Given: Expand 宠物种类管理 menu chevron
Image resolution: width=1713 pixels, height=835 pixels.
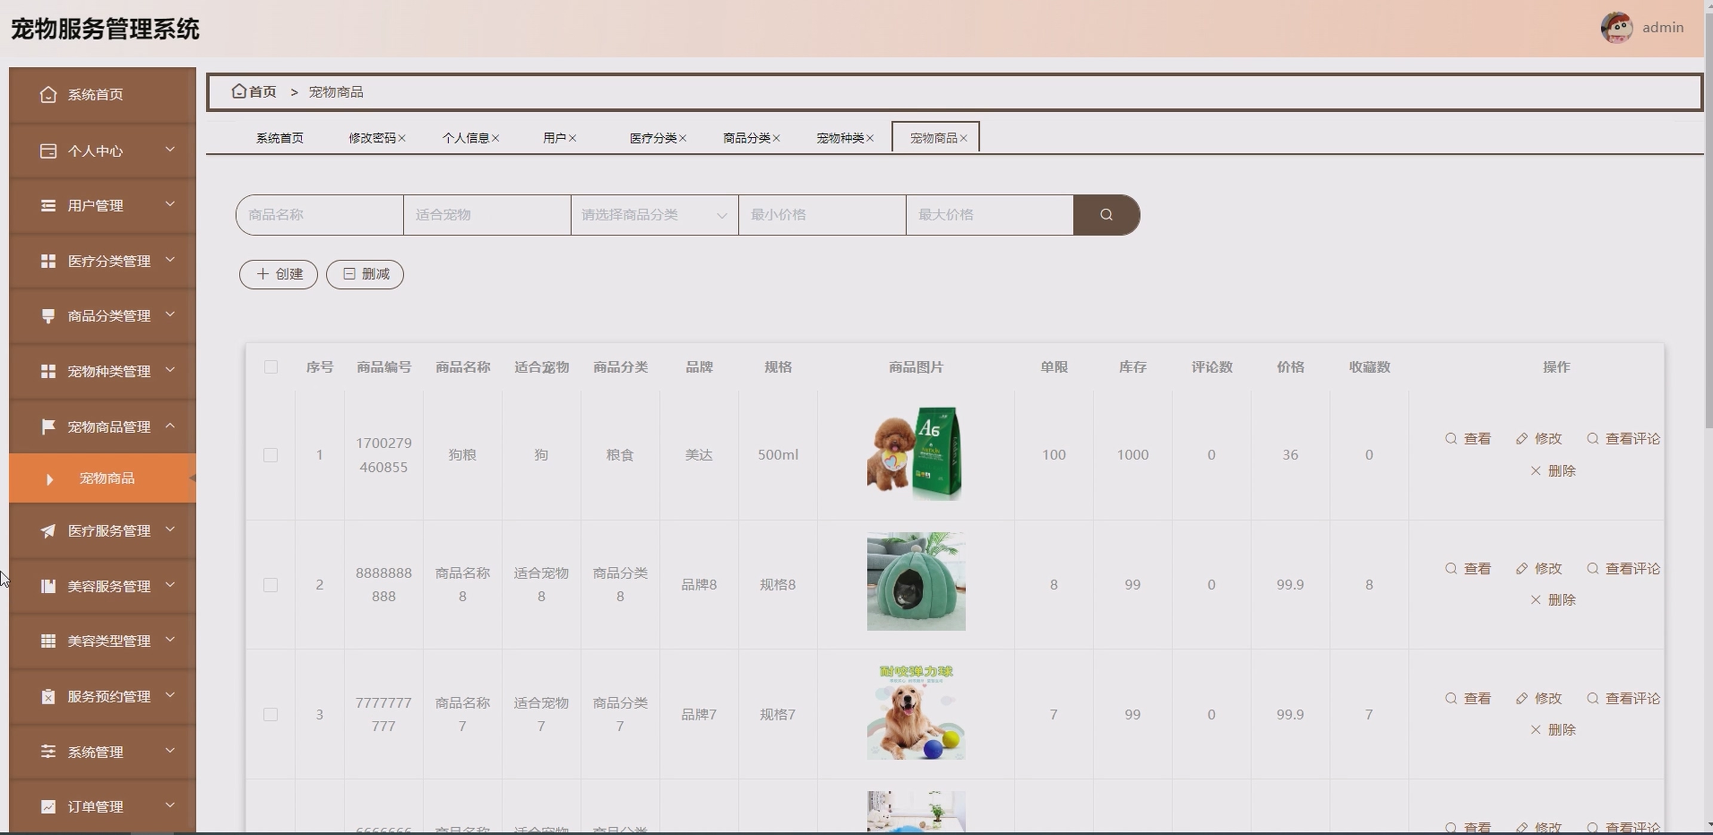Looking at the screenshot, I should click(170, 369).
